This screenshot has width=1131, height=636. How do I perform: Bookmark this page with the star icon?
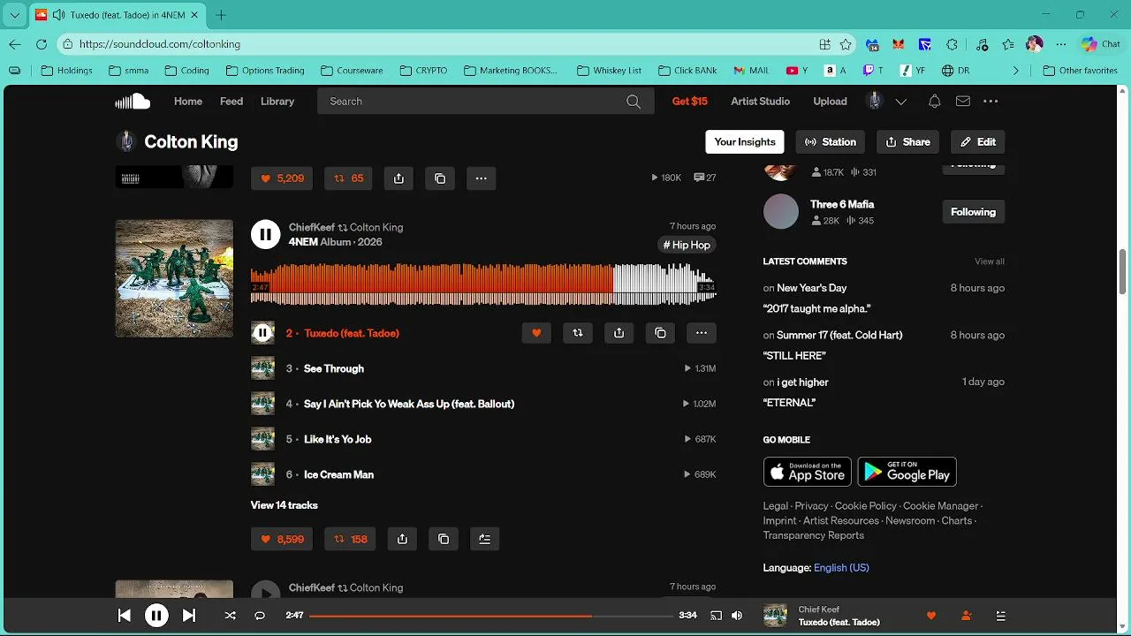(846, 44)
